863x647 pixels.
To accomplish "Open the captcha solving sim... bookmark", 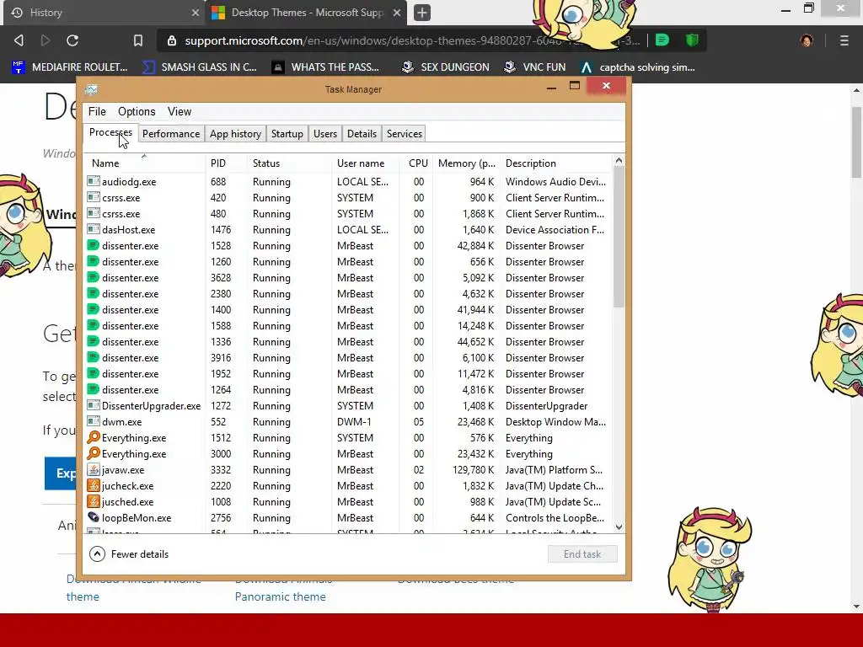I will (x=638, y=67).
